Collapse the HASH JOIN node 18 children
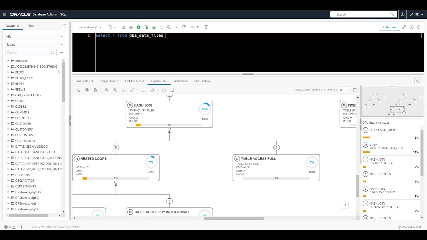The height and width of the screenshot is (240, 427). [169, 129]
